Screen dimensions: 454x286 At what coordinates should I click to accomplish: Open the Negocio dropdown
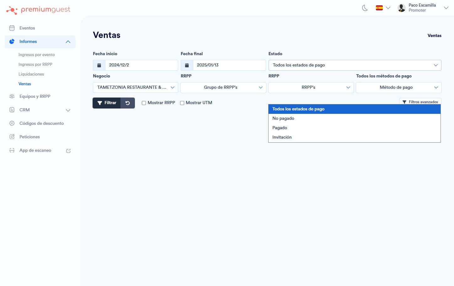[x=136, y=87]
